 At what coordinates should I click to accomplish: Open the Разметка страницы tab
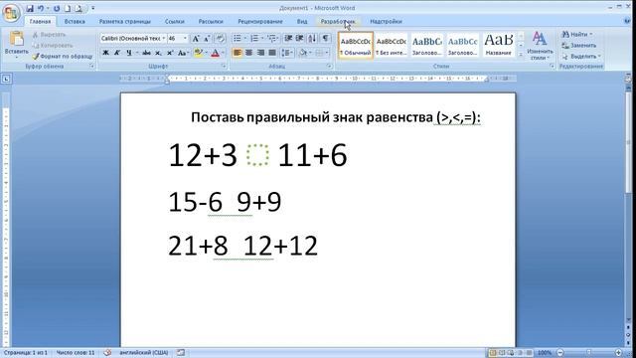point(125,21)
